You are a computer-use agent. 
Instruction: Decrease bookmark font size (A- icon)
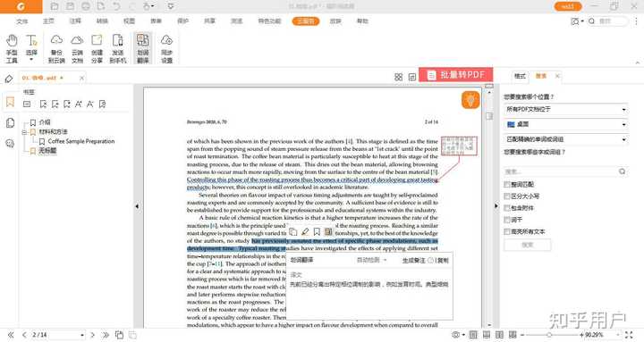(90, 104)
